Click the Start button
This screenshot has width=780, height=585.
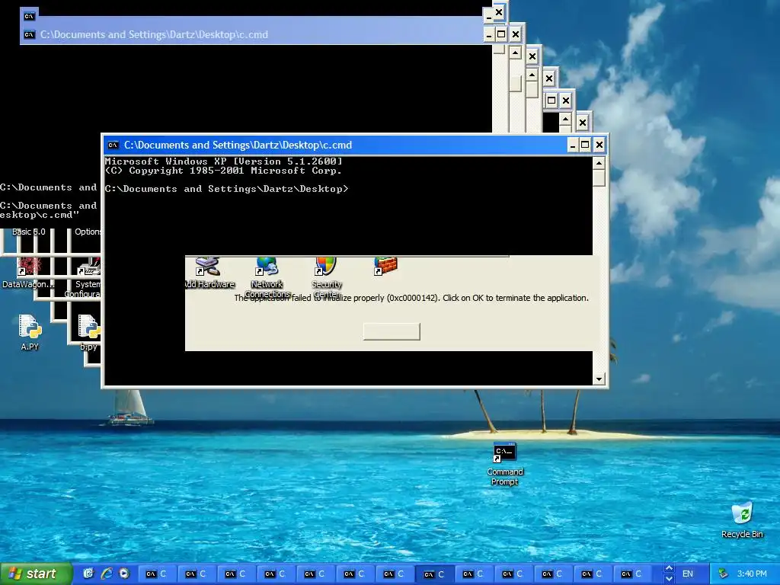(36, 574)
